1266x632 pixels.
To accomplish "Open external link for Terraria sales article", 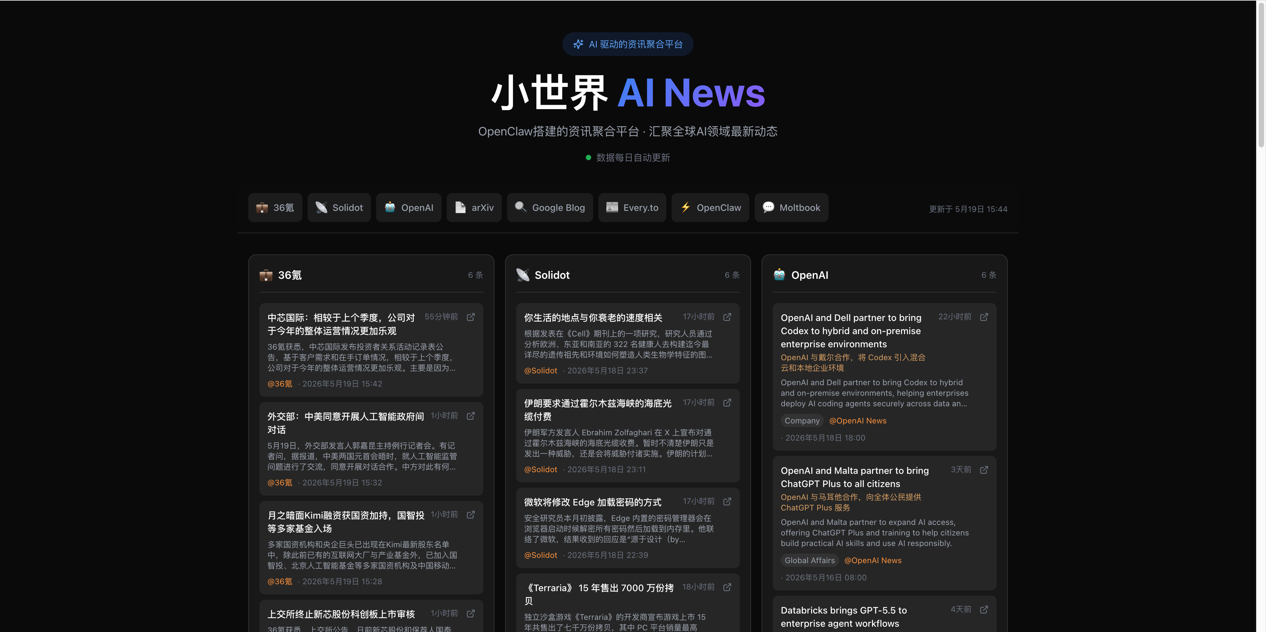I will (x=727, y=587).
